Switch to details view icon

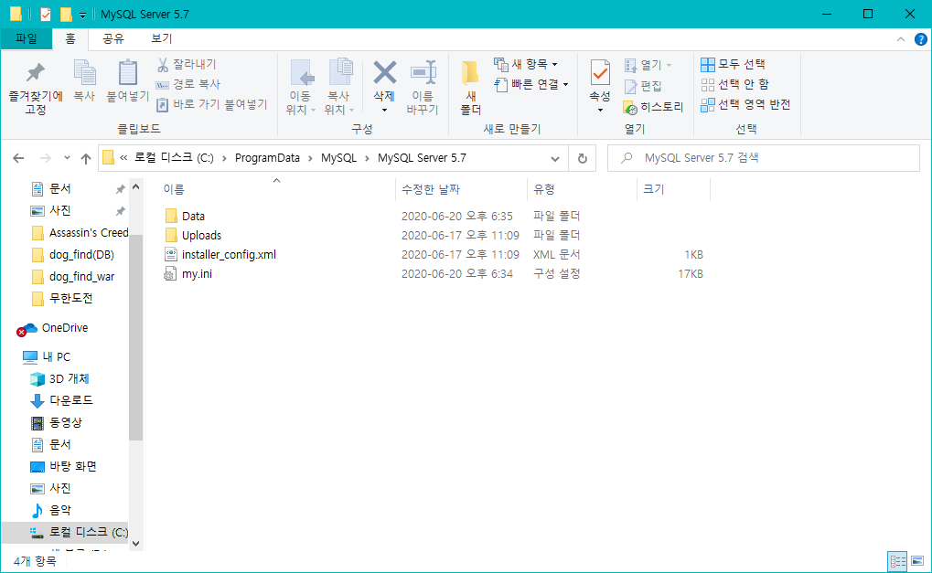[897, 561]
